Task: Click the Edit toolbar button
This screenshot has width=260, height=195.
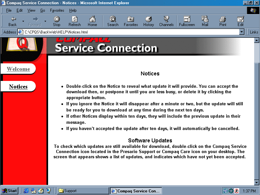Action: (240, 21)
